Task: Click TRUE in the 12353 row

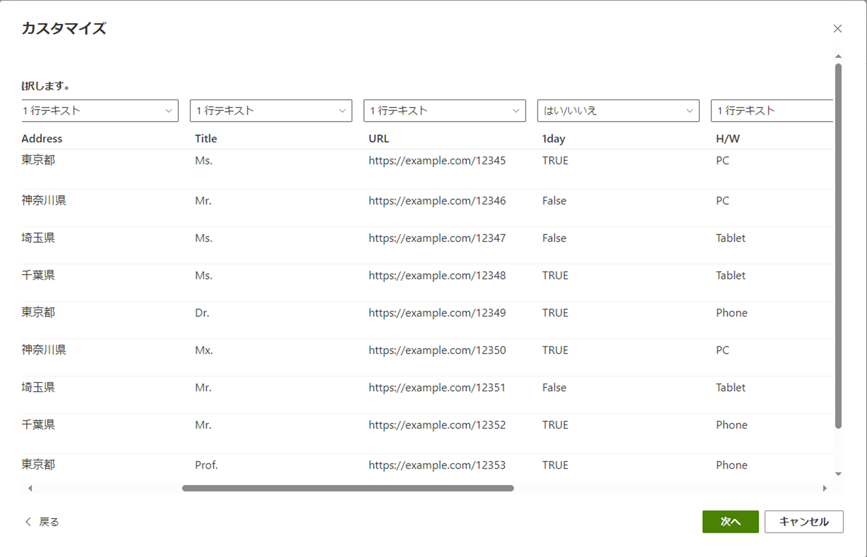Action: coord(555,465)
